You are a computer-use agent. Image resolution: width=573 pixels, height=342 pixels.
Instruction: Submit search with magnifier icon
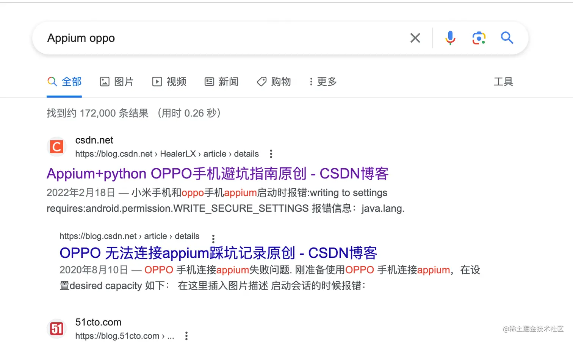507,38
